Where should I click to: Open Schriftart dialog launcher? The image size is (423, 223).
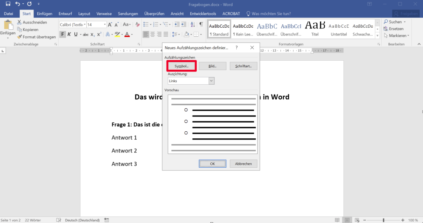139,44
